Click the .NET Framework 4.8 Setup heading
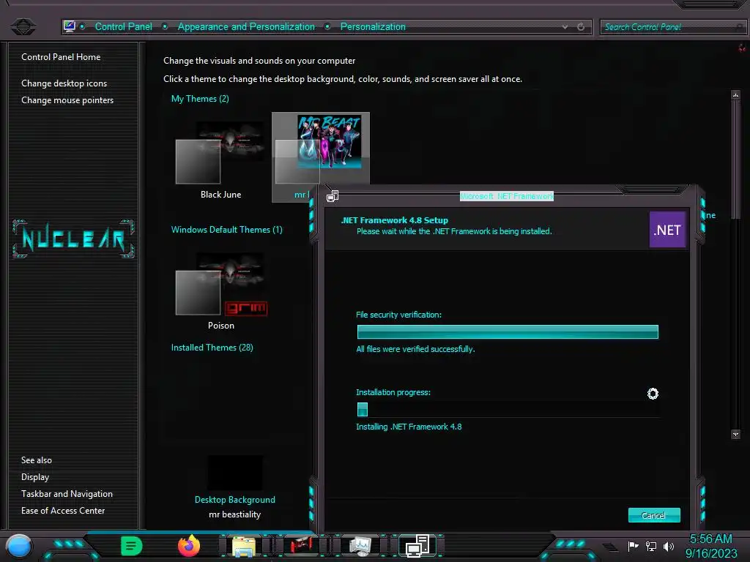 pos(395,220)
